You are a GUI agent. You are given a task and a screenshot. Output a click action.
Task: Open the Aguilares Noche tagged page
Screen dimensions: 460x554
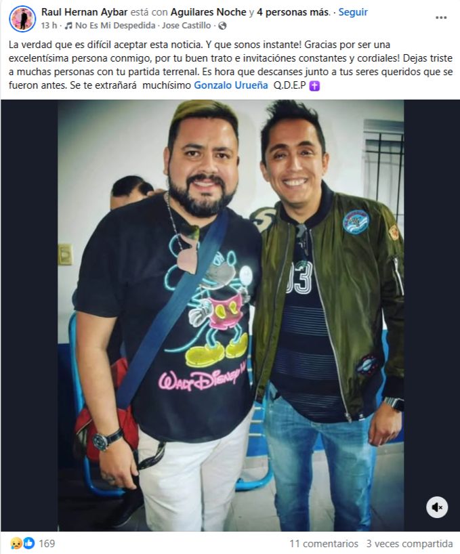click(209, 12)
